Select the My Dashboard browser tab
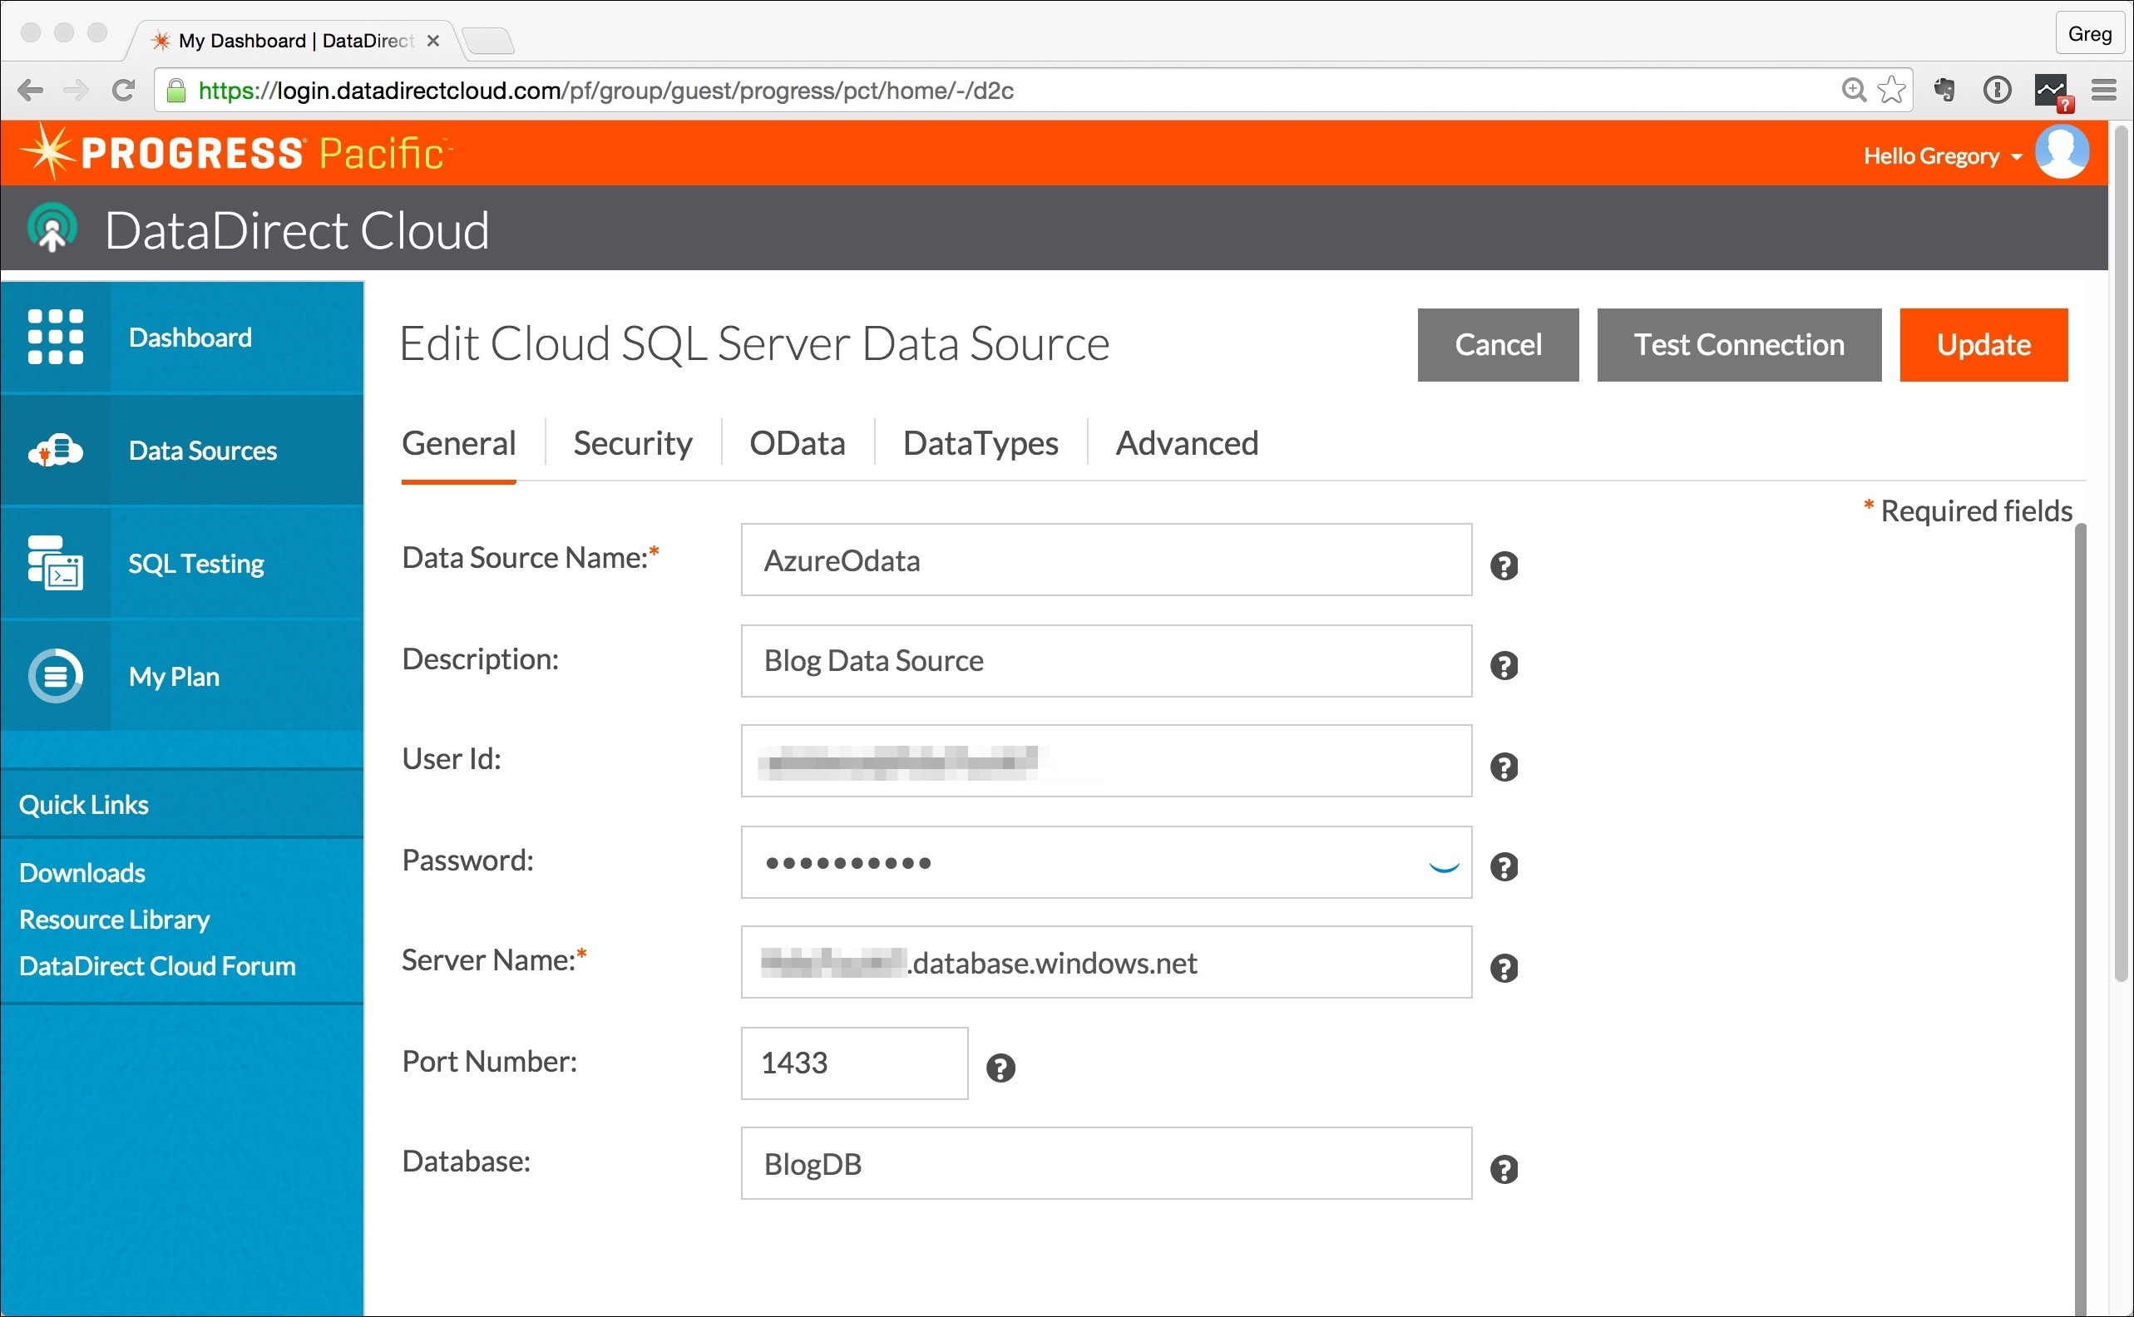This screenshot has width=2134, height=1317. point(294,40)
